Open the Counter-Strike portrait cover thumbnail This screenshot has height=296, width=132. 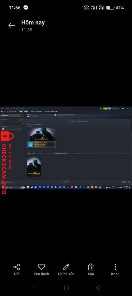point(34,166)
